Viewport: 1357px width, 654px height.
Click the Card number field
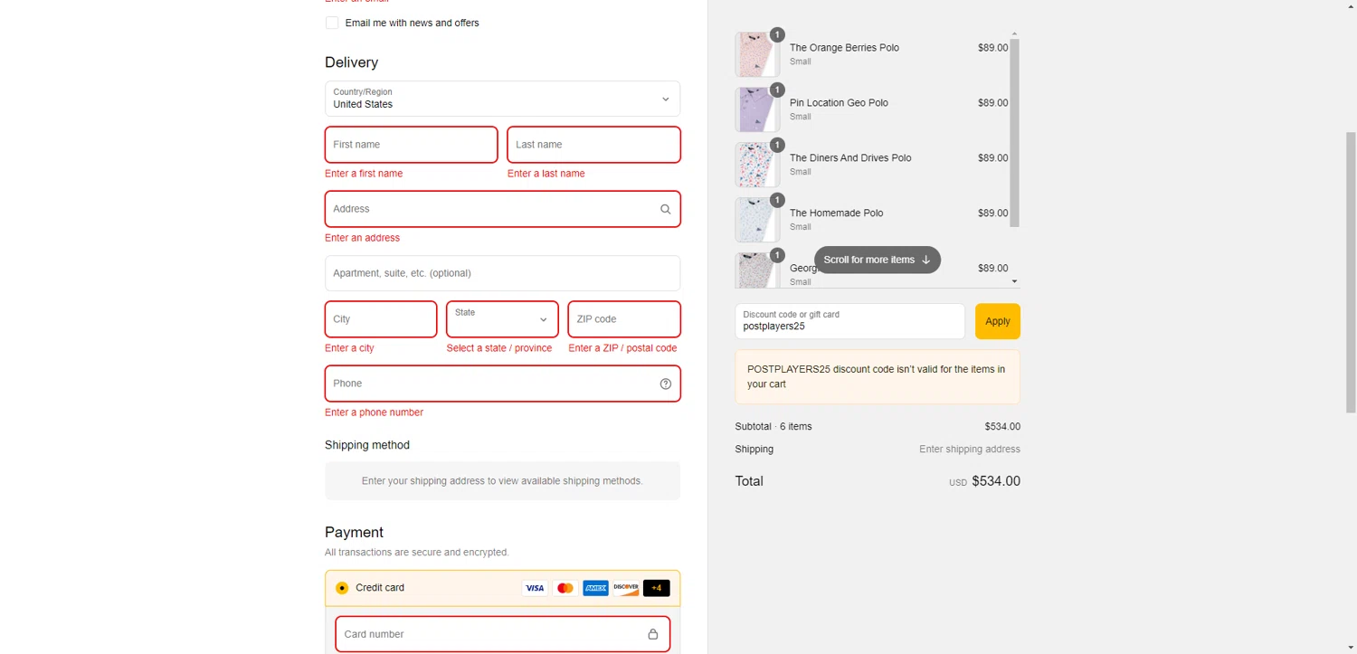tap(502, 634)
